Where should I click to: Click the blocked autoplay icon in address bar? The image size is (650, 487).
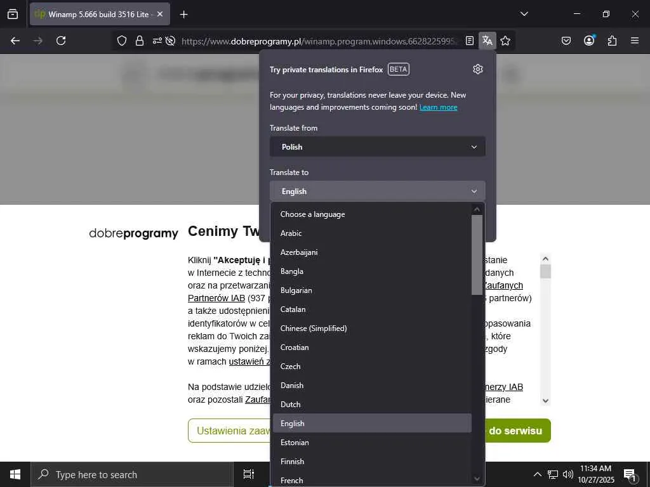[x=170, y=41]
